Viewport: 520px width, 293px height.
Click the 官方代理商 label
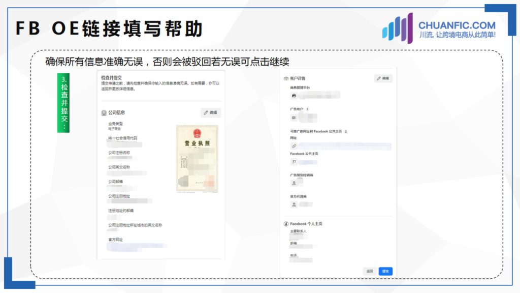pyautogui.click(x=298, y=197)
